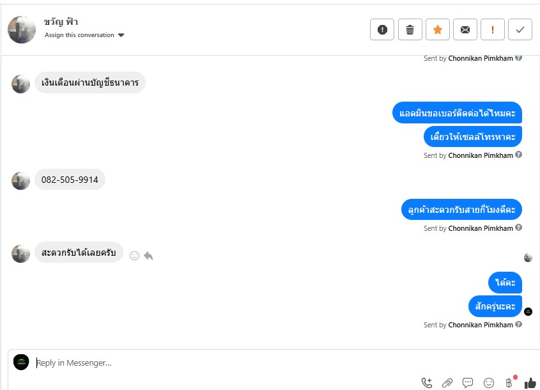Reply to the สะดวกรับได้เลยครับ message using arrow
The image size is (540, 390).
[148, 256]
